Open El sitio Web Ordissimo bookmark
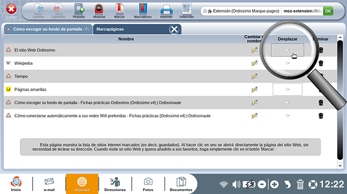The height and width of the screenshot is (194, 347). 35,50
